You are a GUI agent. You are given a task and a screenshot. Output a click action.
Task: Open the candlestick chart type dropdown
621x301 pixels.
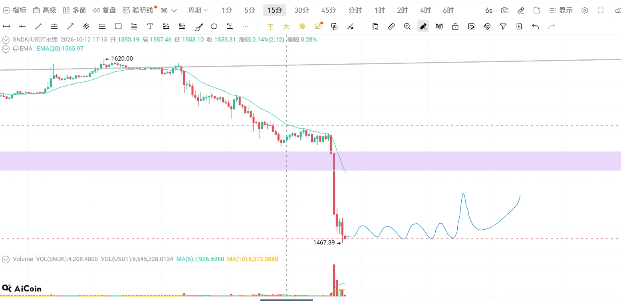[169, 10]
